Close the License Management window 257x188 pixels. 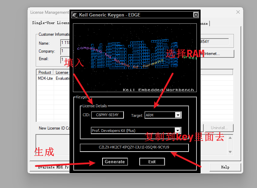pyautogui.click(x=238, y=12)
